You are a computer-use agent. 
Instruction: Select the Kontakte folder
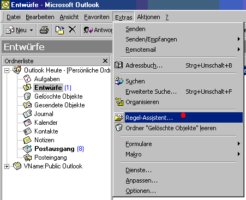(x=46, y=131)
